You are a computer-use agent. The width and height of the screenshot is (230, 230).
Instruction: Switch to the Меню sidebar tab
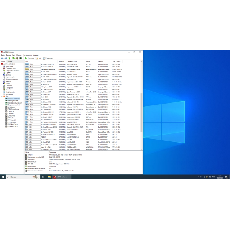pos(3,61)
